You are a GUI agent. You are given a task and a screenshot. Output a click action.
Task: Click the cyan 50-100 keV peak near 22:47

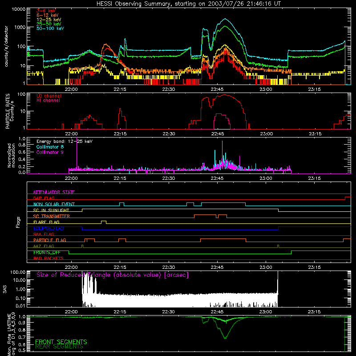(x=225, y=19)
